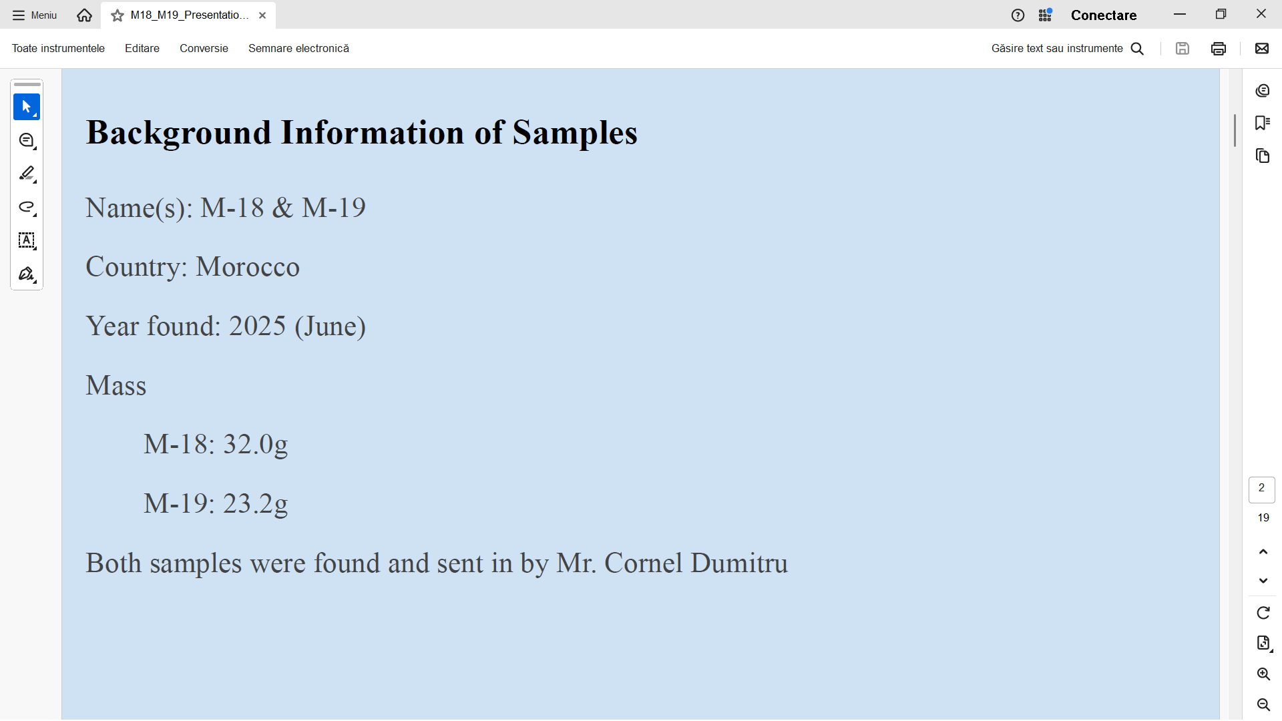1282x721 pixels.
Task: Open the fill and sign tool
Action: (27, 274)
